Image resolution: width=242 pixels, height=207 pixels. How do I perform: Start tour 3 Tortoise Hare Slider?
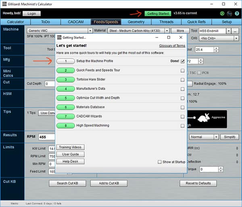(x=66, y=79)
